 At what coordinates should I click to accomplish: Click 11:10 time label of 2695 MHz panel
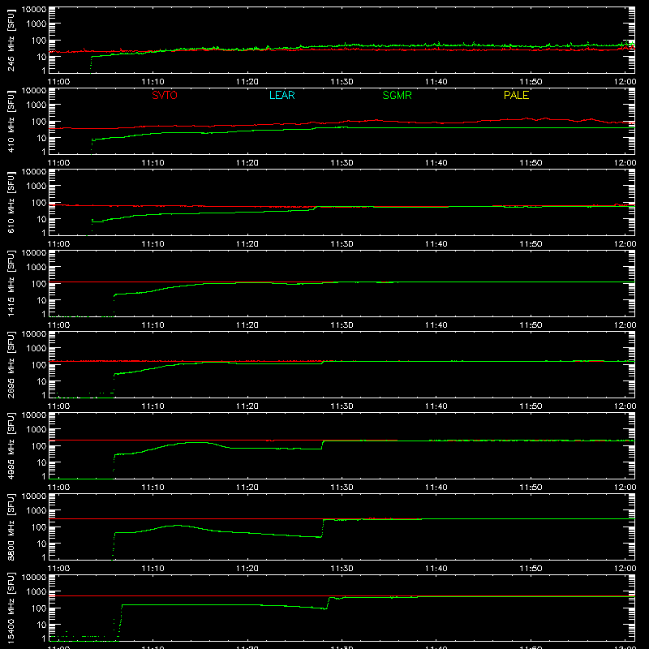[x=153, y=406]
